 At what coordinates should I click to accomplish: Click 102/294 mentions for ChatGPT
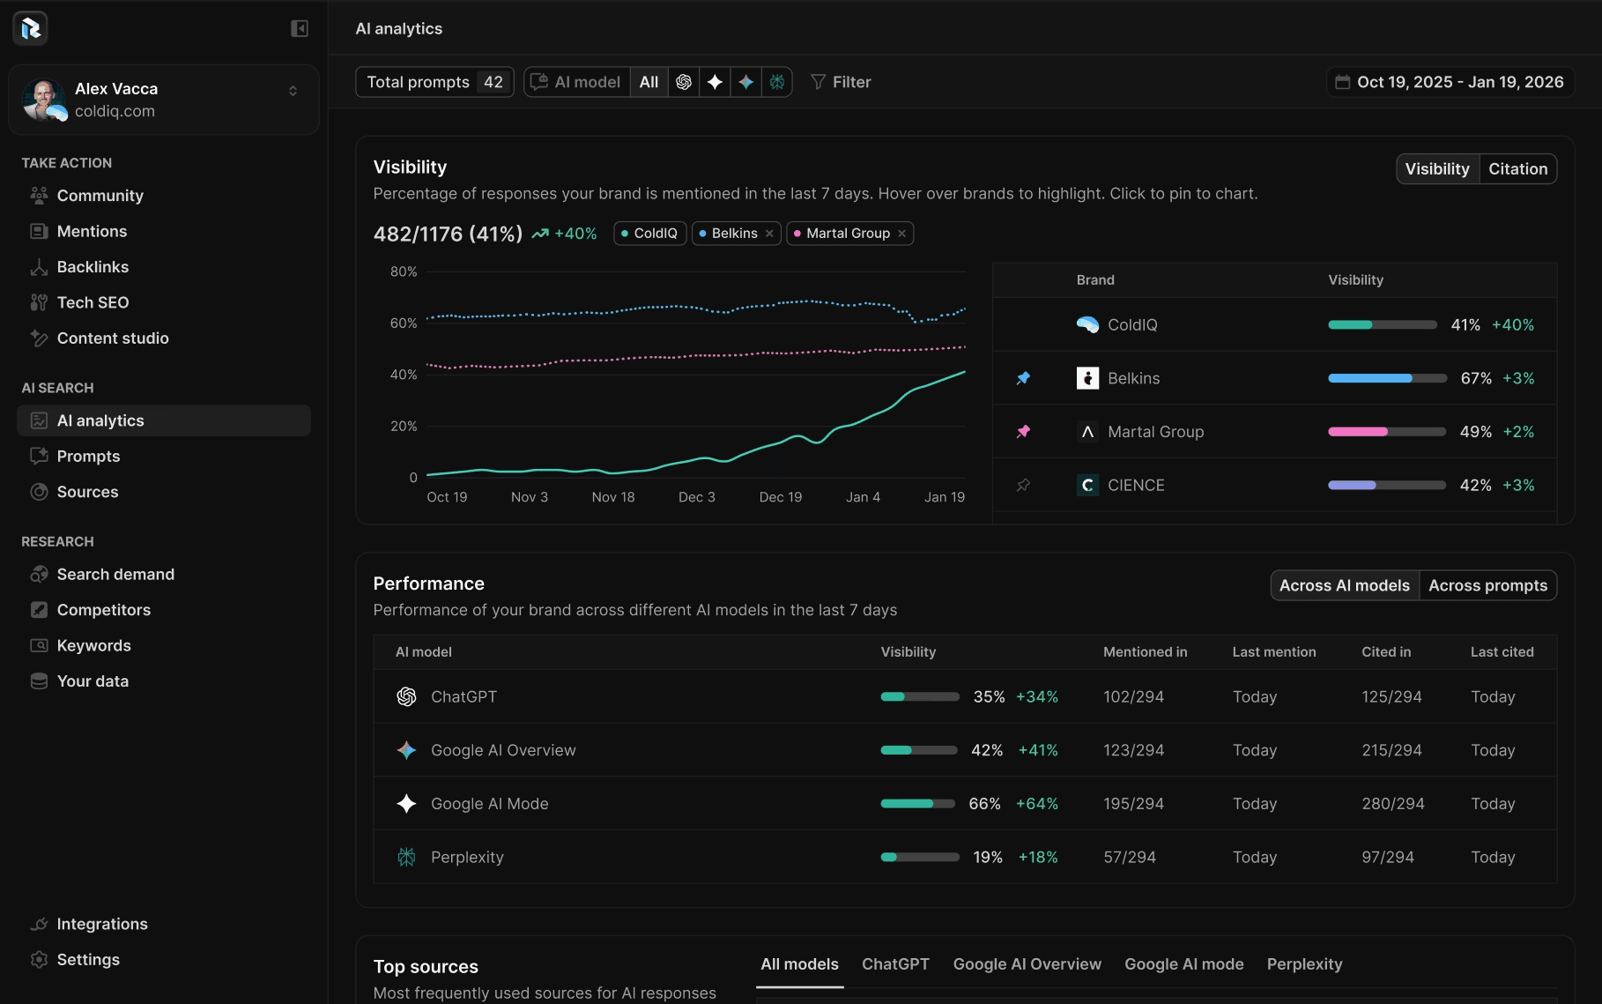coord(1133,697)
